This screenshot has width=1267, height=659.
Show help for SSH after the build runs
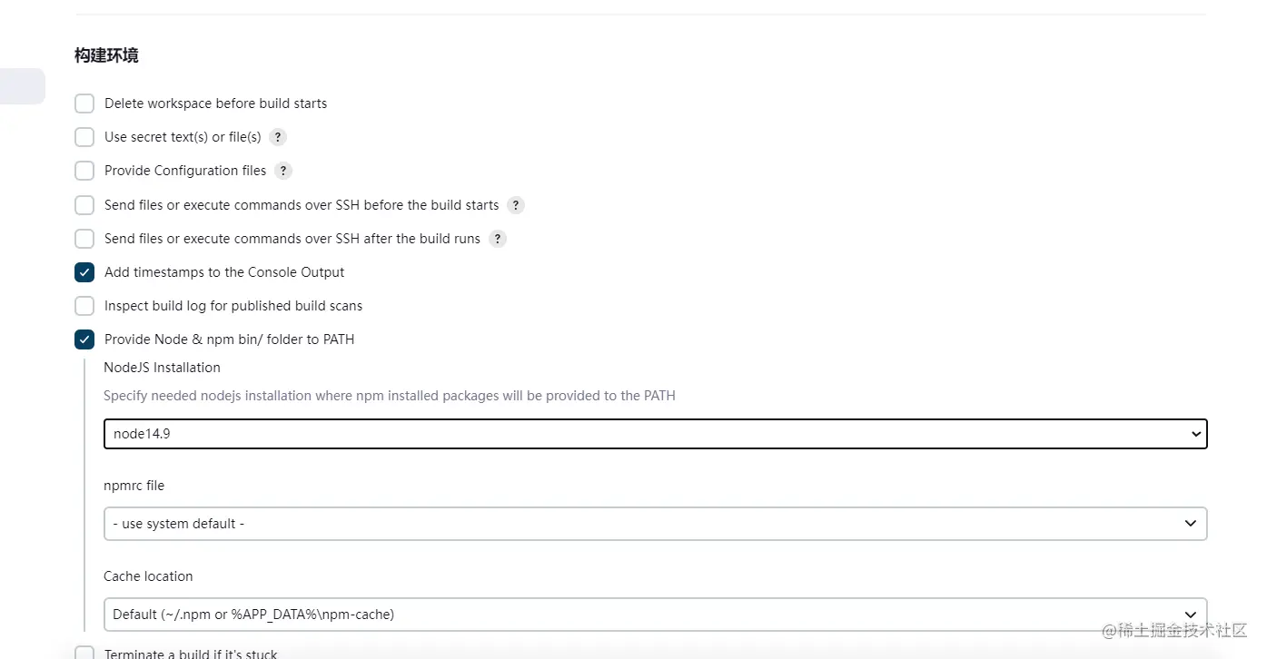[498, 239]
